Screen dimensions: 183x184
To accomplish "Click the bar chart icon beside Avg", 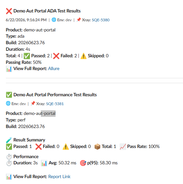I will click(x=44, y=163).
